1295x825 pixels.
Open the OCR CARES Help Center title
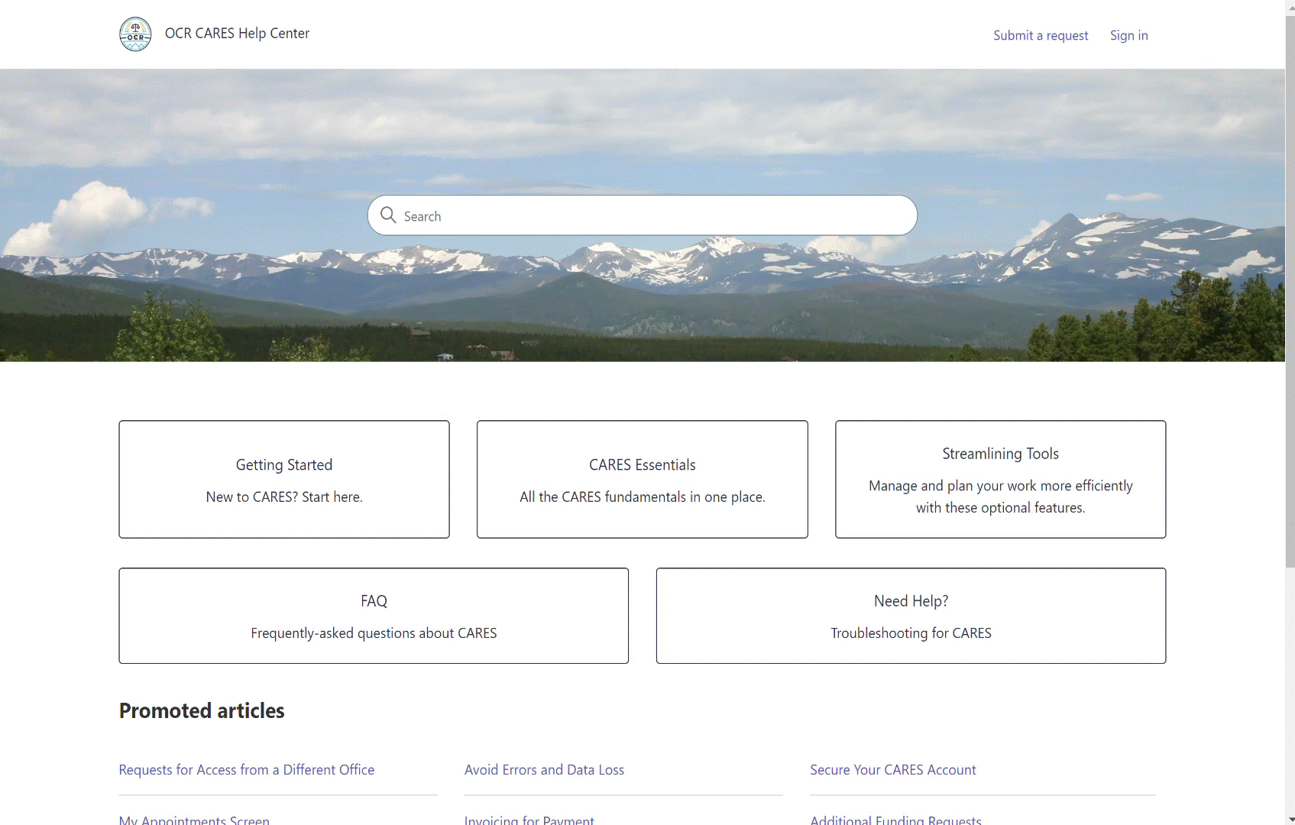click(237, 34)
